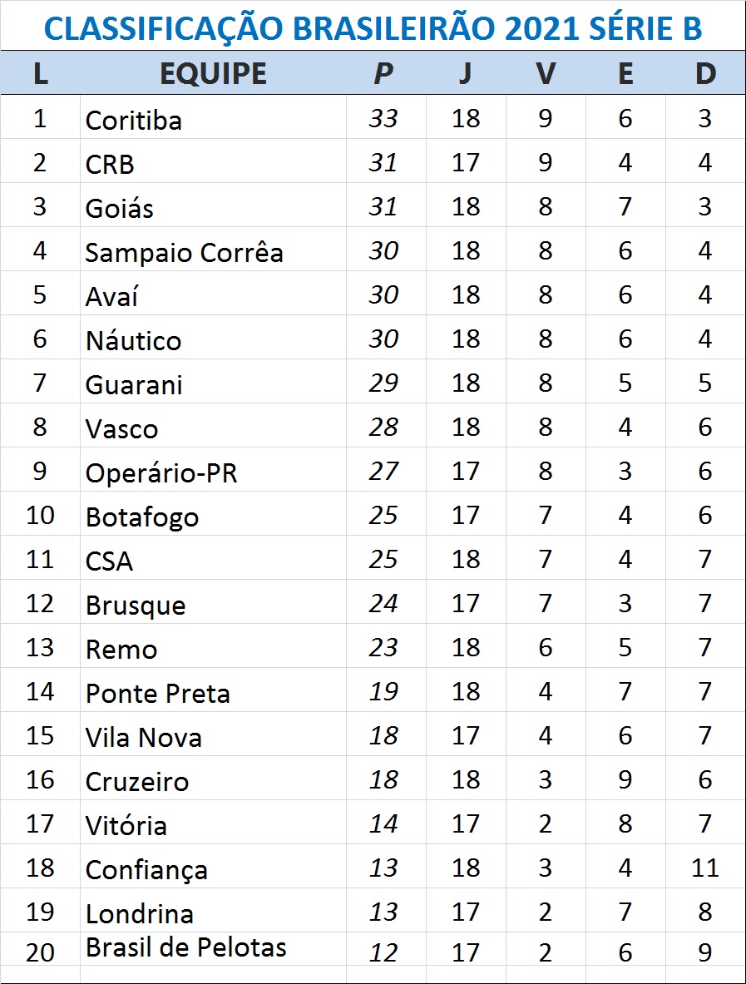Select the CRB team cell
The height and width of the screenshot is (984, 746).
(x=110, y=165)
